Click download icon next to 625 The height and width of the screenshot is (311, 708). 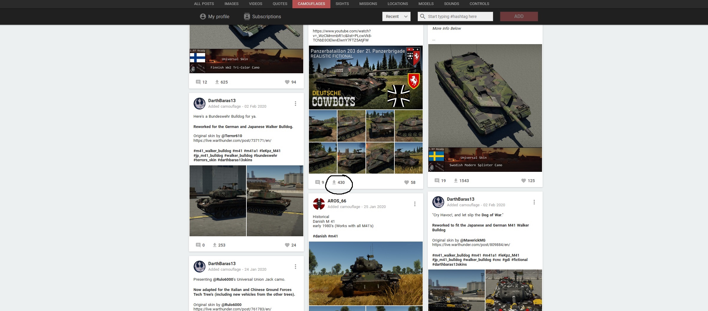[217, 82]
